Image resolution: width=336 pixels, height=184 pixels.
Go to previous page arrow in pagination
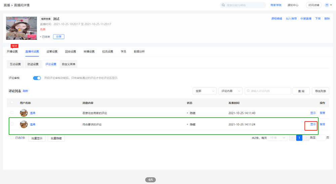pyautogui.click(x=292, y=138)
